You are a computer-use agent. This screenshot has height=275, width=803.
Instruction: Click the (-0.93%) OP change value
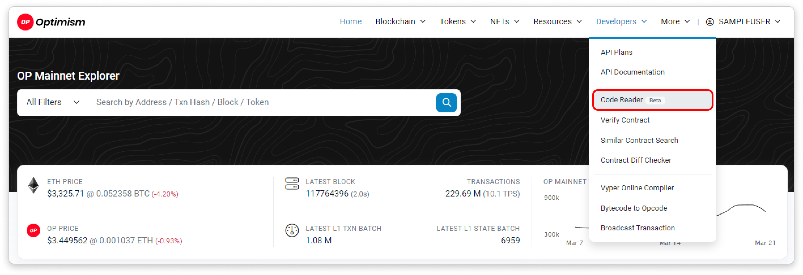(168, 241)
